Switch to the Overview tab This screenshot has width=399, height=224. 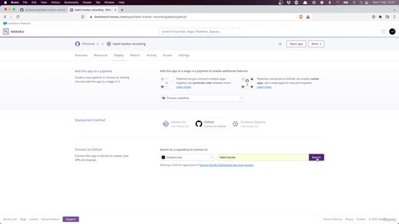point(81,55)
